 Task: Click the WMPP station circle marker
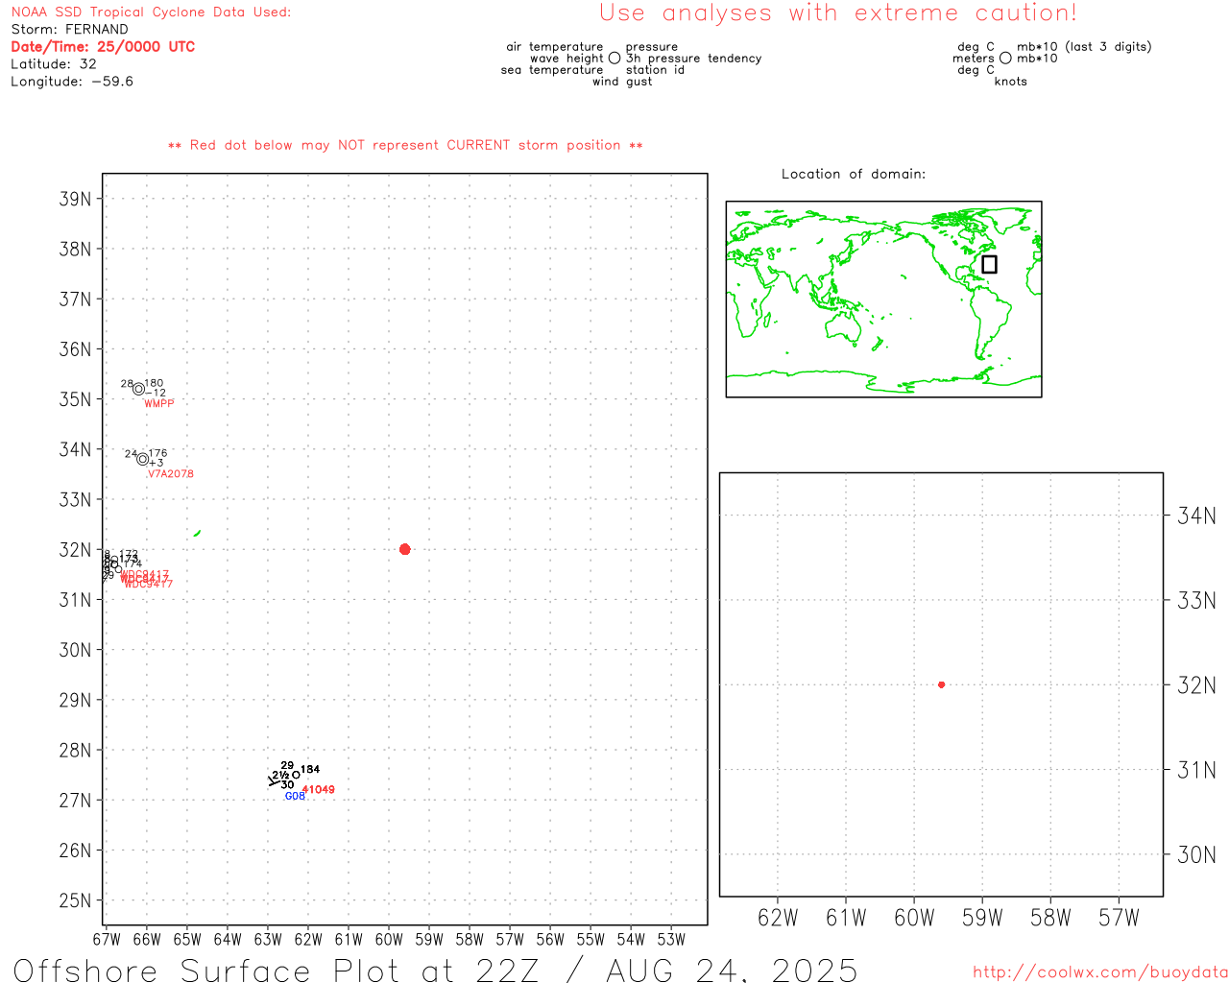point(138,389)
